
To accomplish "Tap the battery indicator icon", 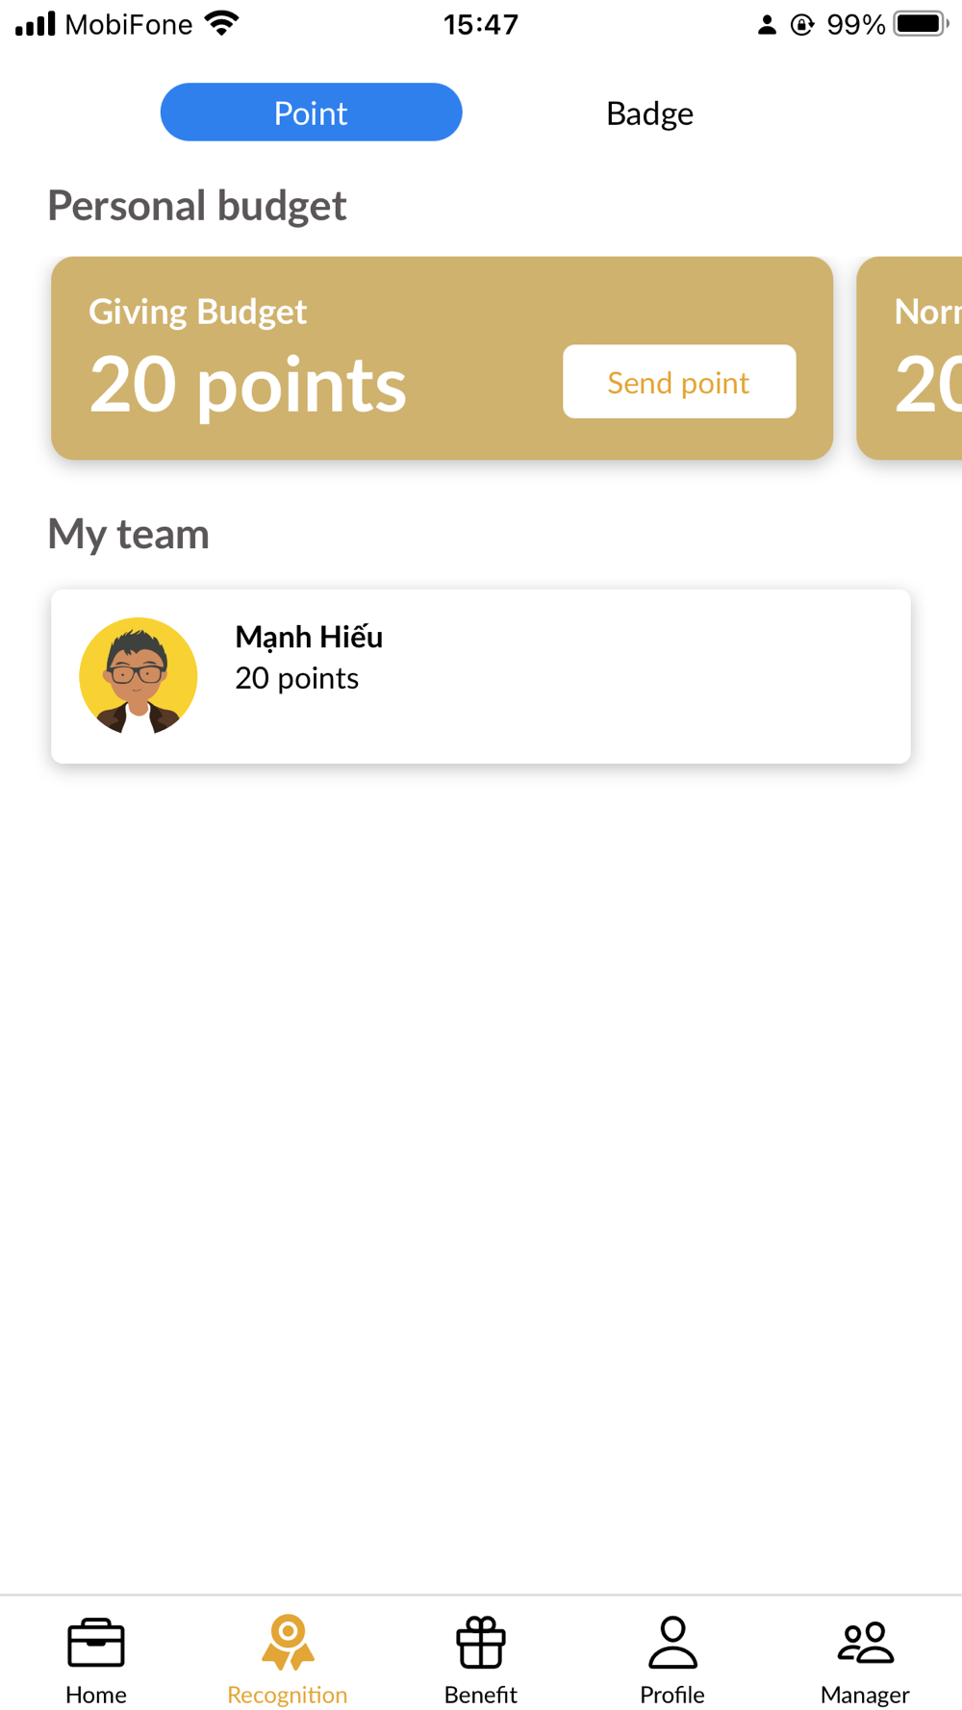I will pos(920,23).
